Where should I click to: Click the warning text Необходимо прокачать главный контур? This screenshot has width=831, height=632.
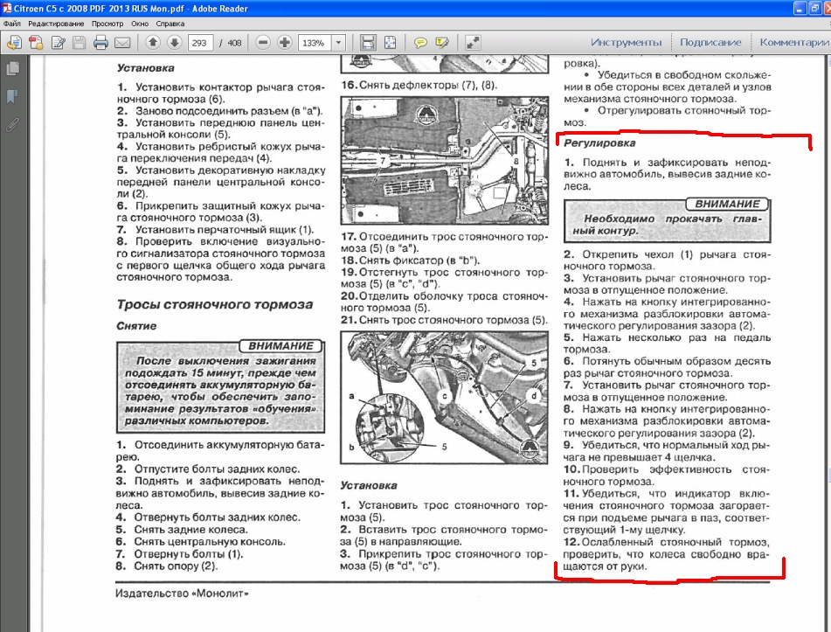667,225
